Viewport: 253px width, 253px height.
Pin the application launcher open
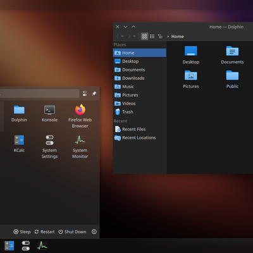pyautogui.click(x=94, y=94)
